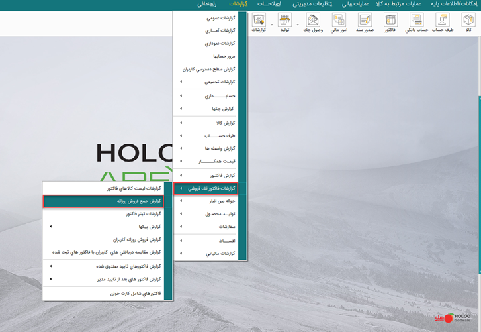Screen dimensions: 481x332
Task: Open گزارش فروش روزانه کاربران
Action: (103, 239)
